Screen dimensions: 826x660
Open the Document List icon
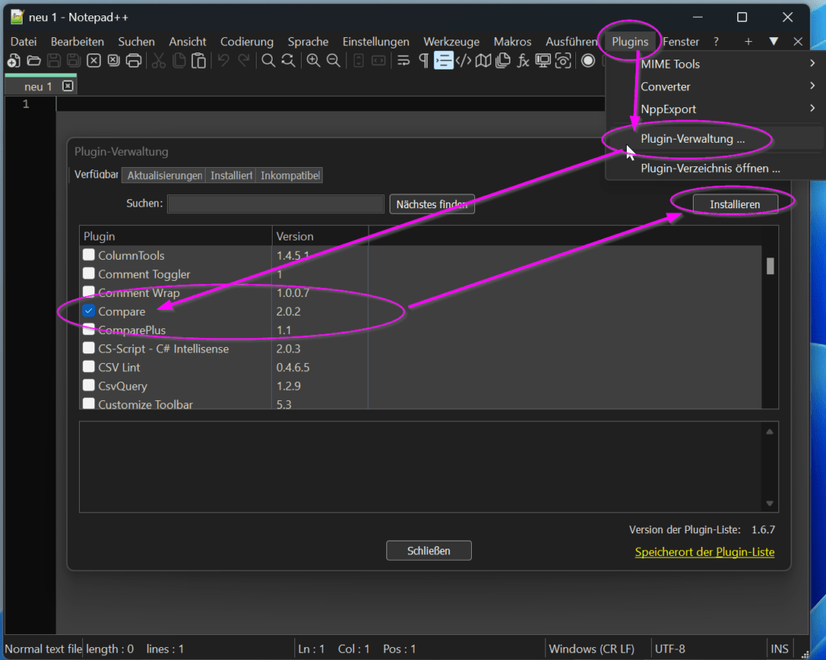(503, 61)
